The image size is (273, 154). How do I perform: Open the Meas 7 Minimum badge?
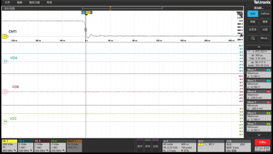[259, 127]
